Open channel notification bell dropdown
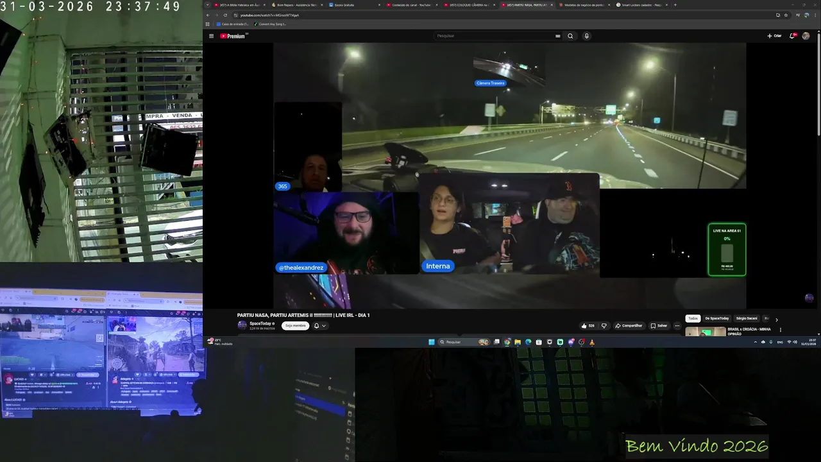The width and height of the screenshot is (821, 462). coord(319,325)
